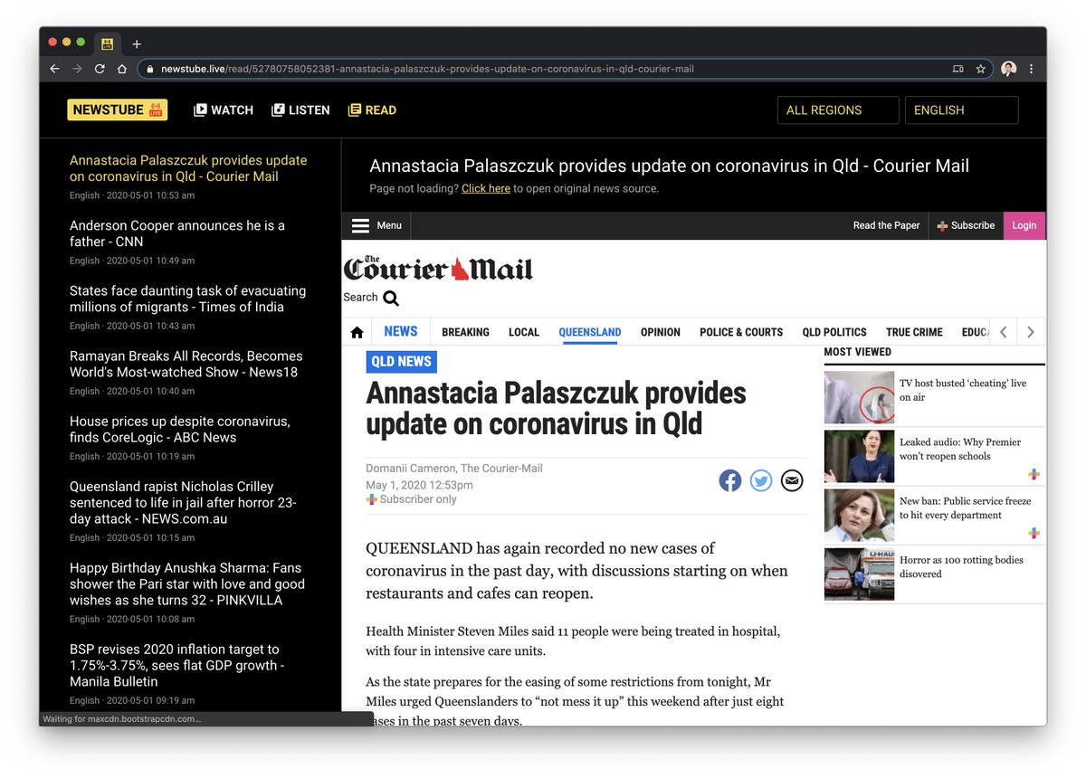This screenshot has height=778, width=1086.
Task: Select the BREAKING nav tab
Action: click(x=465, y=332)
